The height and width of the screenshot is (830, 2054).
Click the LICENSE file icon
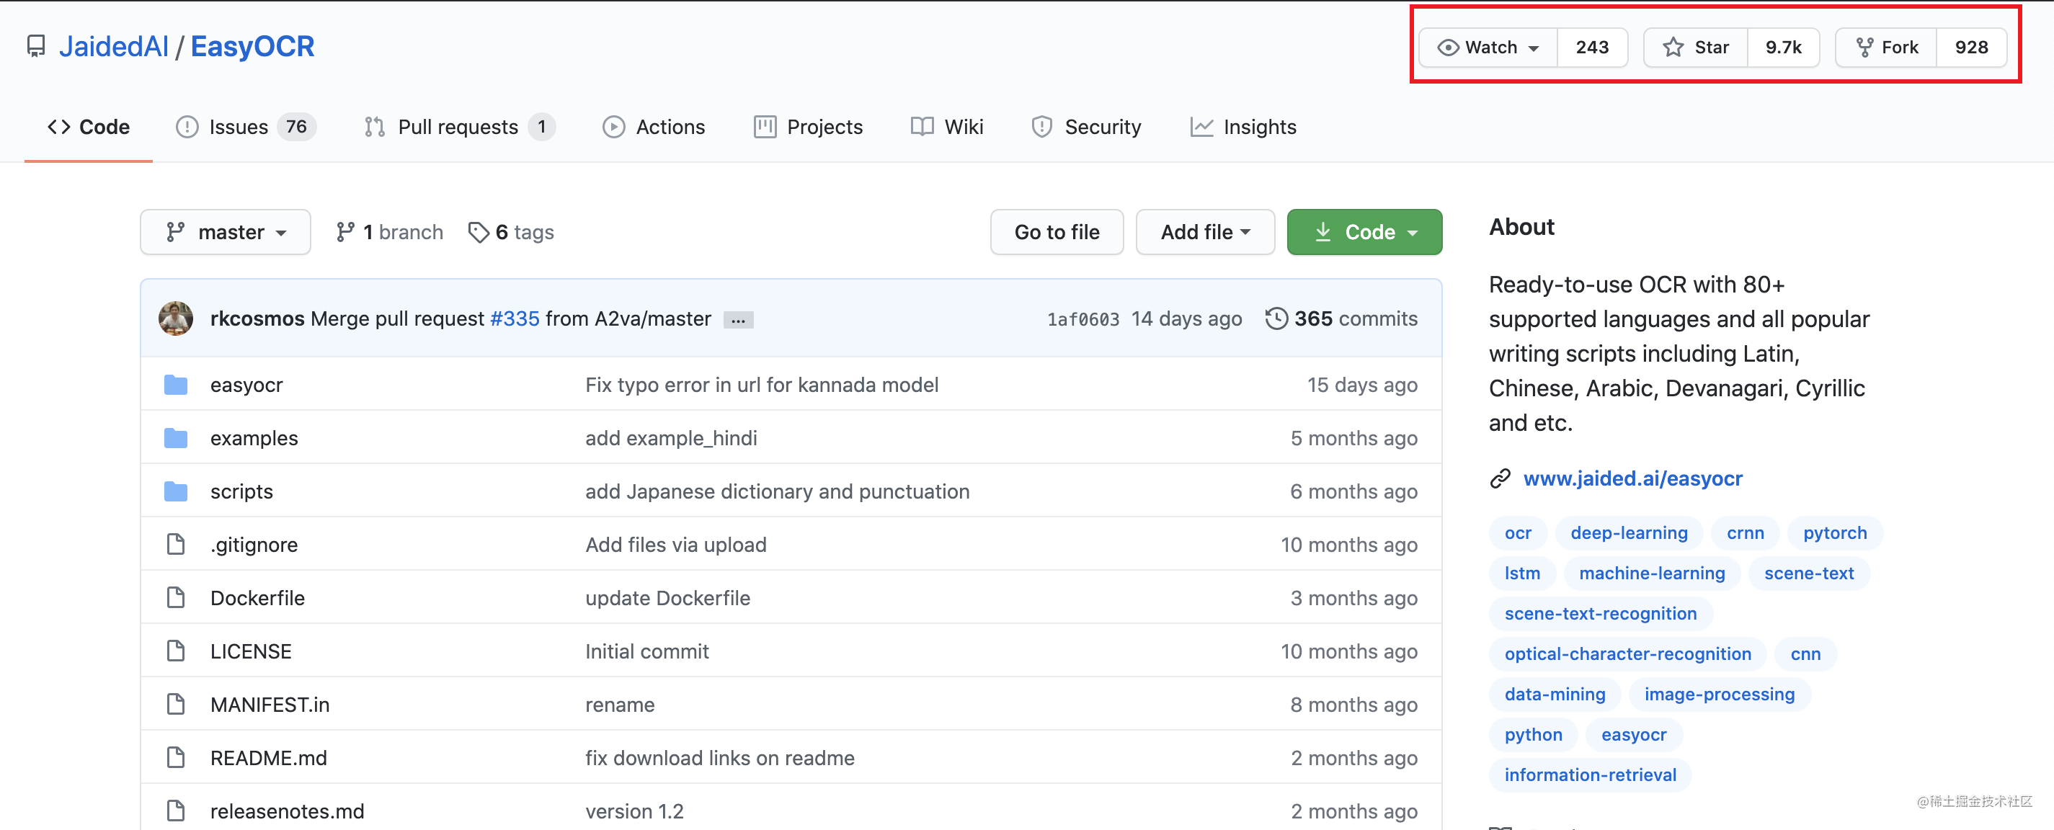point(175,651)
